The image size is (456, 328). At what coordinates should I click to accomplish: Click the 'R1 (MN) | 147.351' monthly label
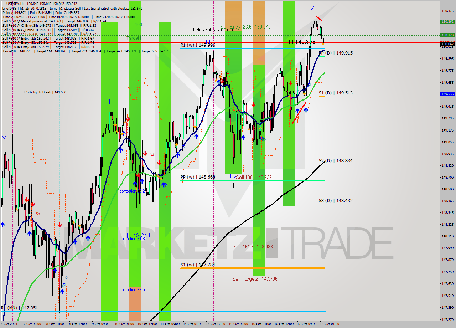point(19,308)
